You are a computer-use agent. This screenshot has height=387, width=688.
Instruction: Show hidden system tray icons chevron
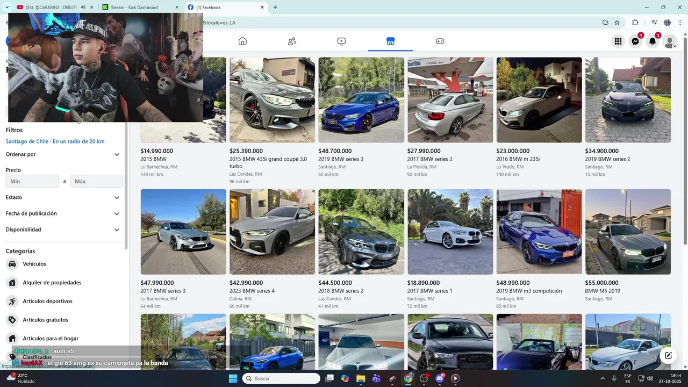pos(602,378)
